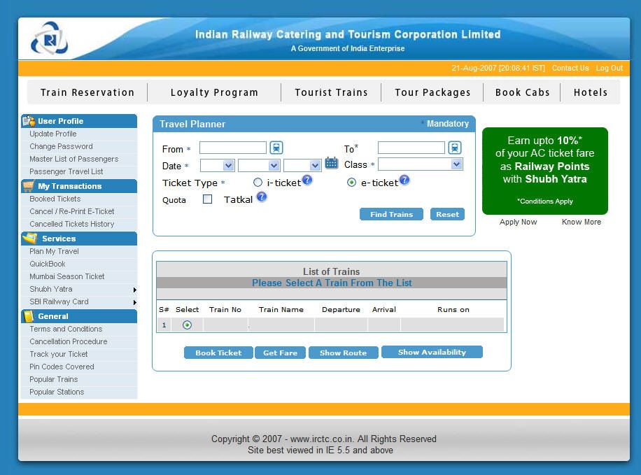The width and height of the screenshot is (641, 475).
Task: Click the IRCTC logo icon
Action: point(50,38)
